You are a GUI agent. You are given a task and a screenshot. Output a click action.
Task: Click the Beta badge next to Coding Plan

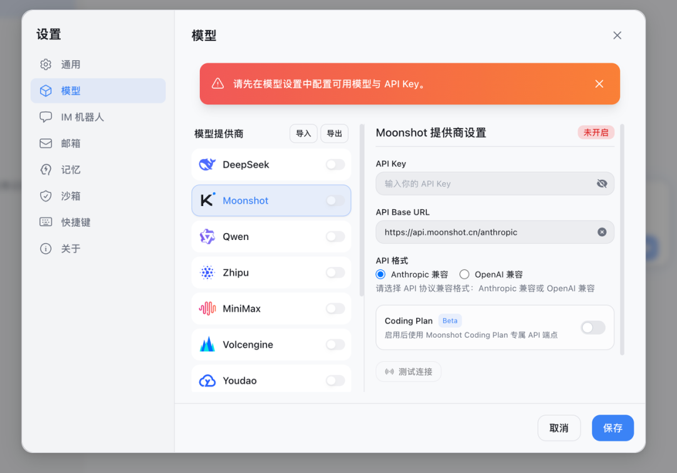450,321
